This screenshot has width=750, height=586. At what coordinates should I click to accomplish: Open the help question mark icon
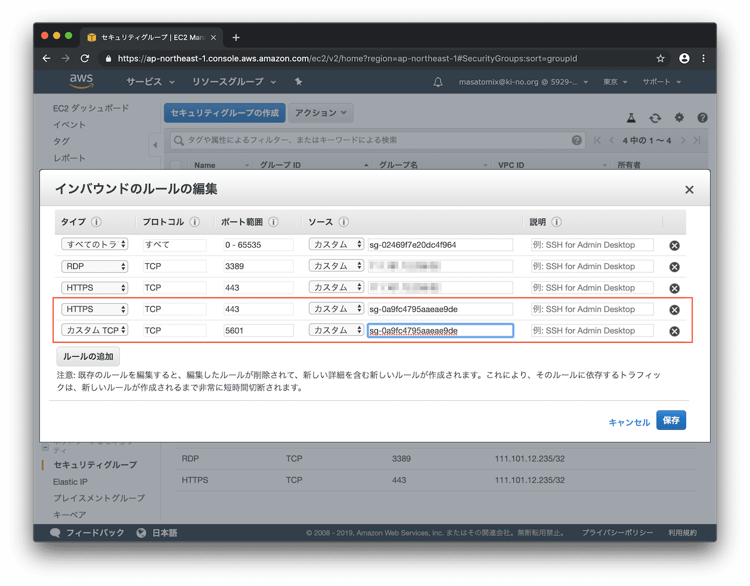(x=702, y=117)
